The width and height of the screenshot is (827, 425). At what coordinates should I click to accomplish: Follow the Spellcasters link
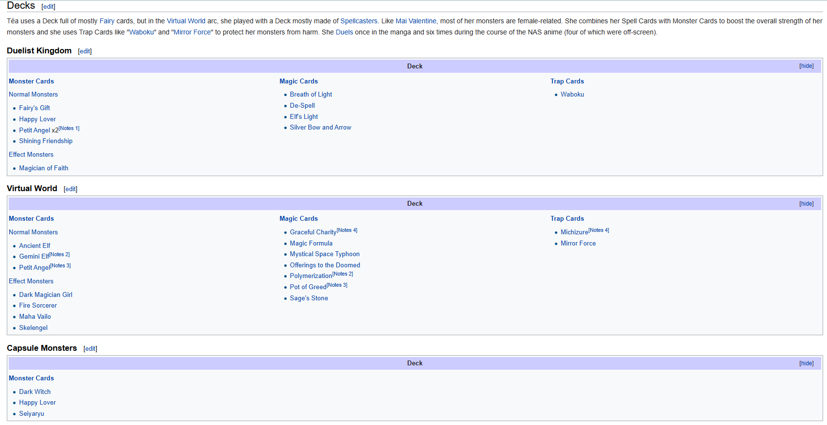[359, 21]
